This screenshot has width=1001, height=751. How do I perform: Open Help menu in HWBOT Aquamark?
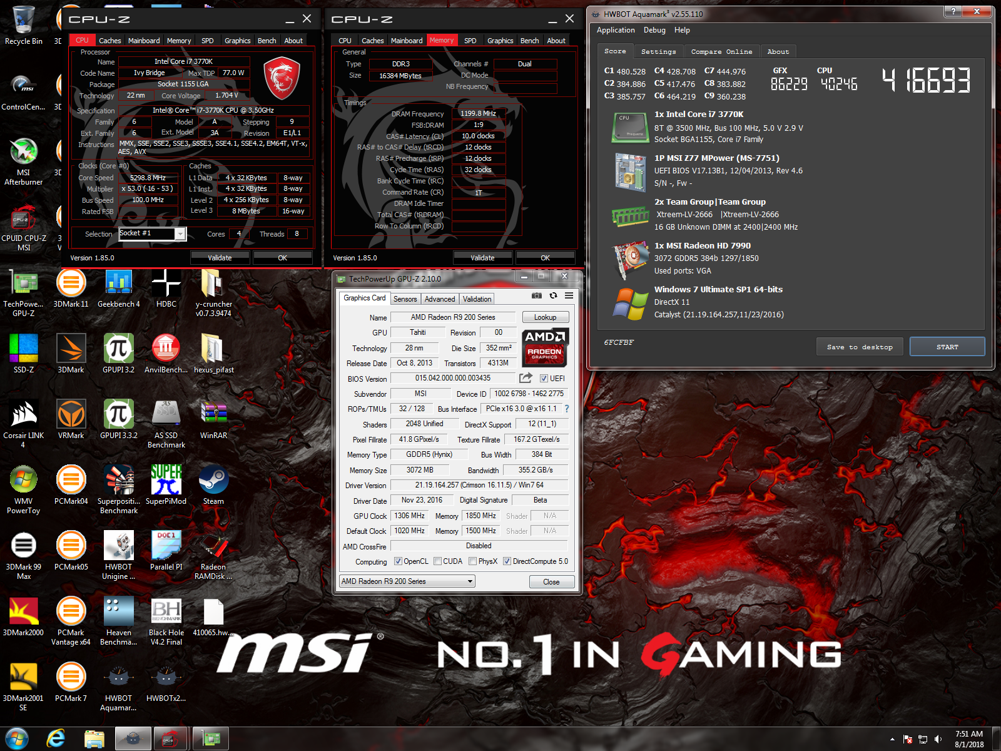682,30
